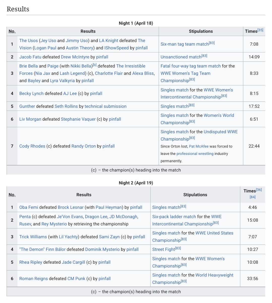
Task: Open reference [36] beside Night 2 Times
Action: pyautogui.click(x=259, y=190)
